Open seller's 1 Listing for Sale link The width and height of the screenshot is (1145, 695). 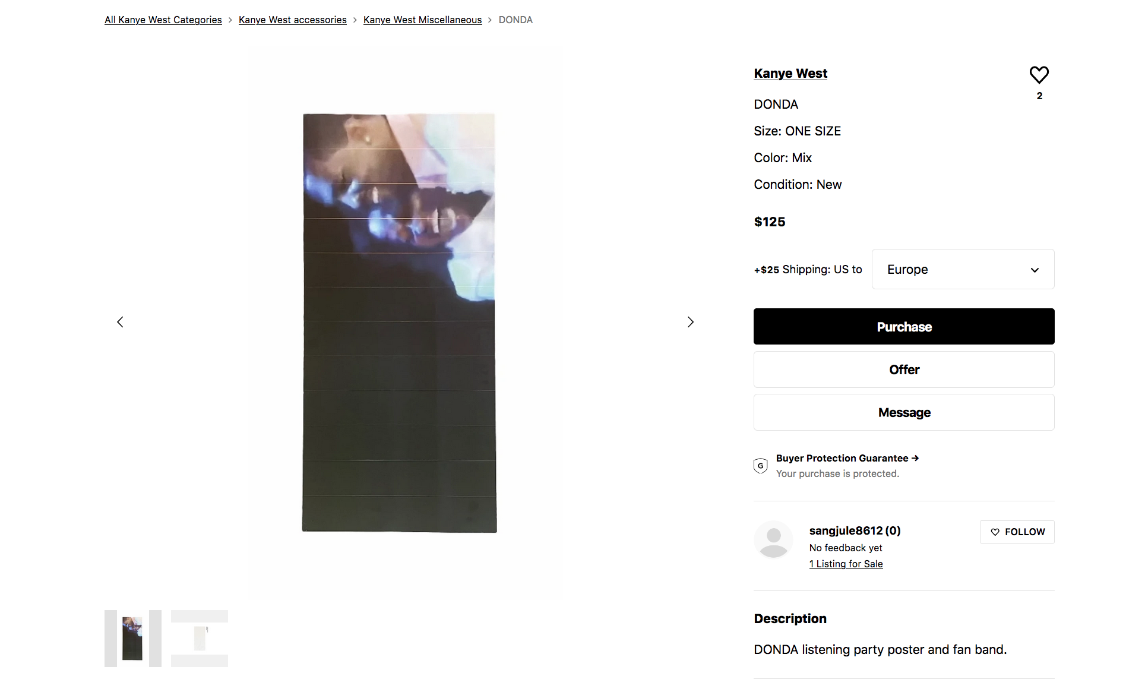[846, 564]
